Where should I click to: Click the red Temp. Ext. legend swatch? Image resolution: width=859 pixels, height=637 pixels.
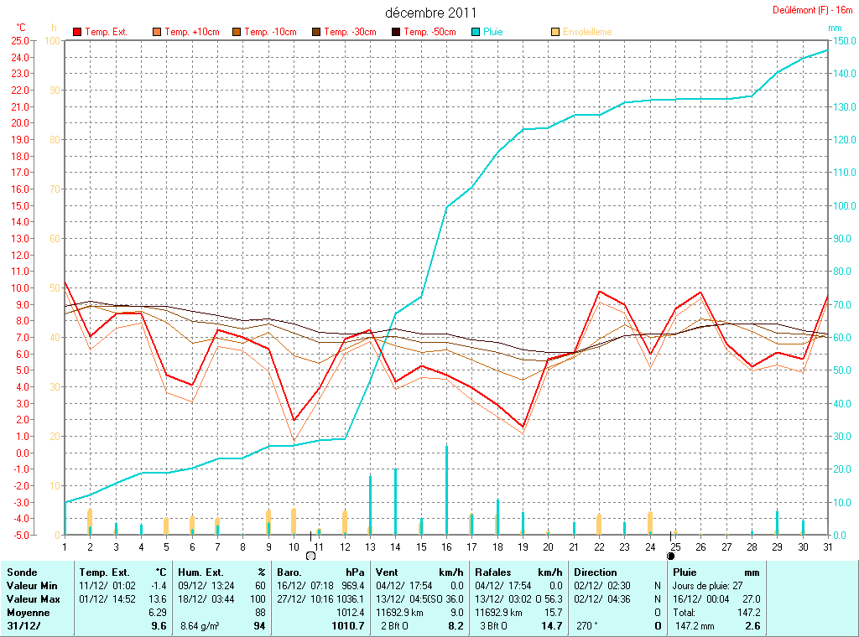coord(78,32)
